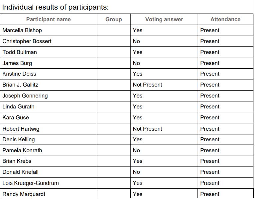Click Brian J. Gallitz's Not Present answer
256x199 pixels.
[x=147, y=85]
